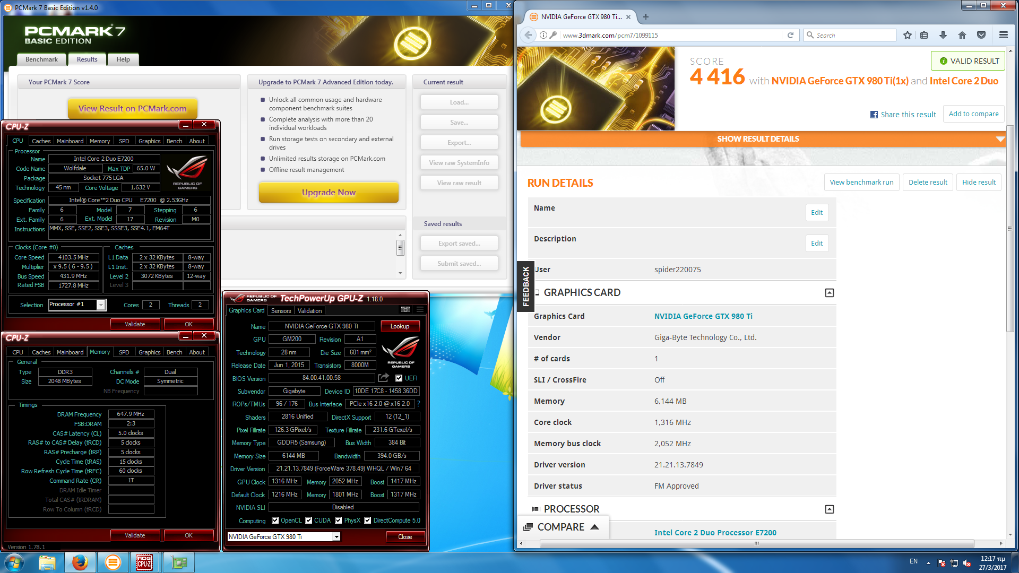Toggle the CUDA checkbox in GPU-Z
The image size is (1019, 573).
308,520
